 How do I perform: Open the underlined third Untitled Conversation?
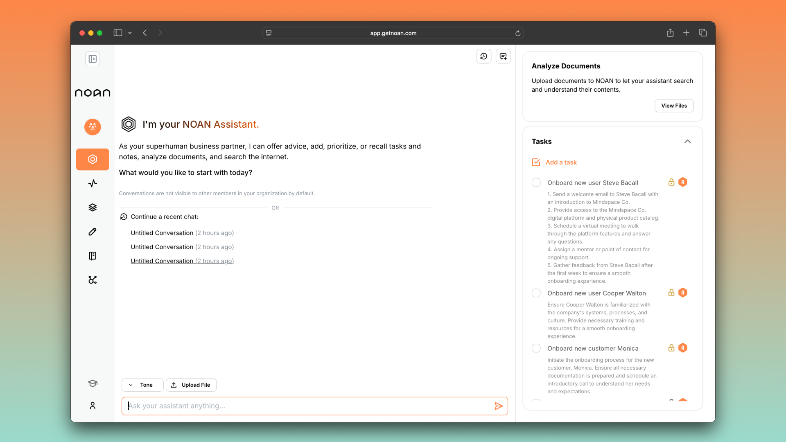182,261
